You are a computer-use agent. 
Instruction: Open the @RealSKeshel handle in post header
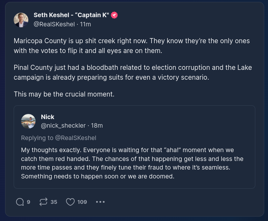click(54, 24)
